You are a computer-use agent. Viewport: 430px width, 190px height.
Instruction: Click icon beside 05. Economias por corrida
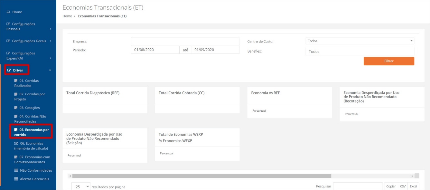[x=16, y=130]
